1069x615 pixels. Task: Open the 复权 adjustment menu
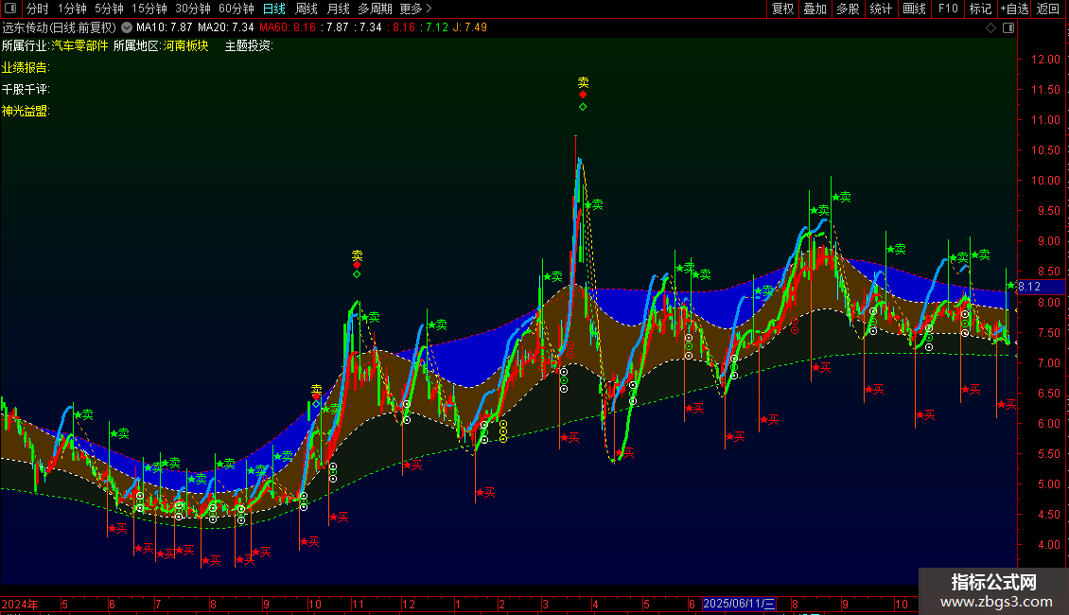(x=782, y=9)
